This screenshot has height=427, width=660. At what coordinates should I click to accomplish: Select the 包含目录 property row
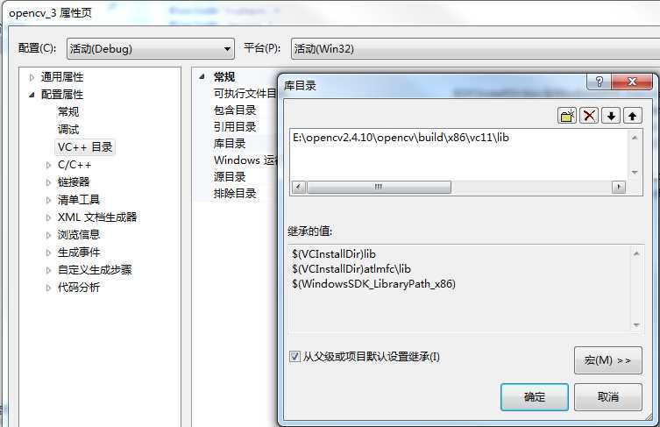point(235,110)
